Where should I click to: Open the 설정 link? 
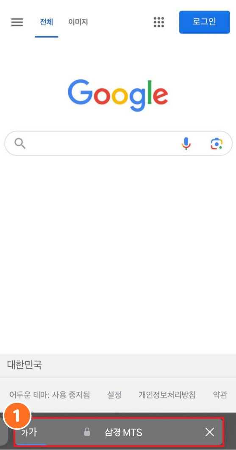pyautogui.click(x=114, y=395)
